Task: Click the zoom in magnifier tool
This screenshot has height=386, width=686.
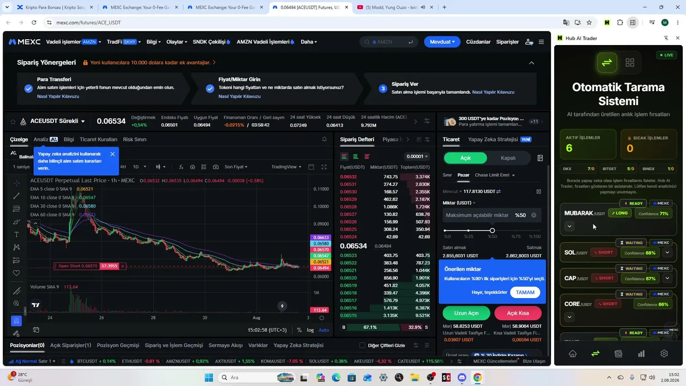Action: tap(17, 303)
